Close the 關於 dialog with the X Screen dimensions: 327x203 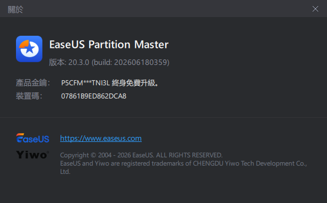click(x=315, y=9)
